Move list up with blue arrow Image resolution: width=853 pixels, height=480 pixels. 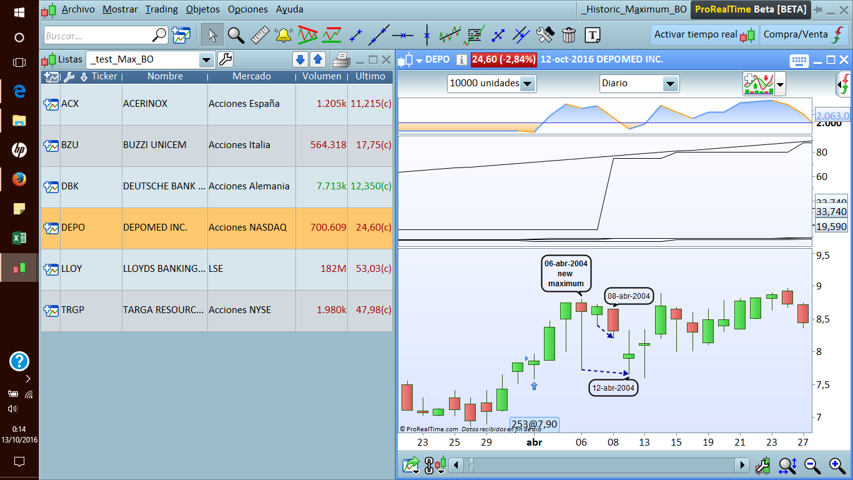pyautogui.click(x=318, y=60)
